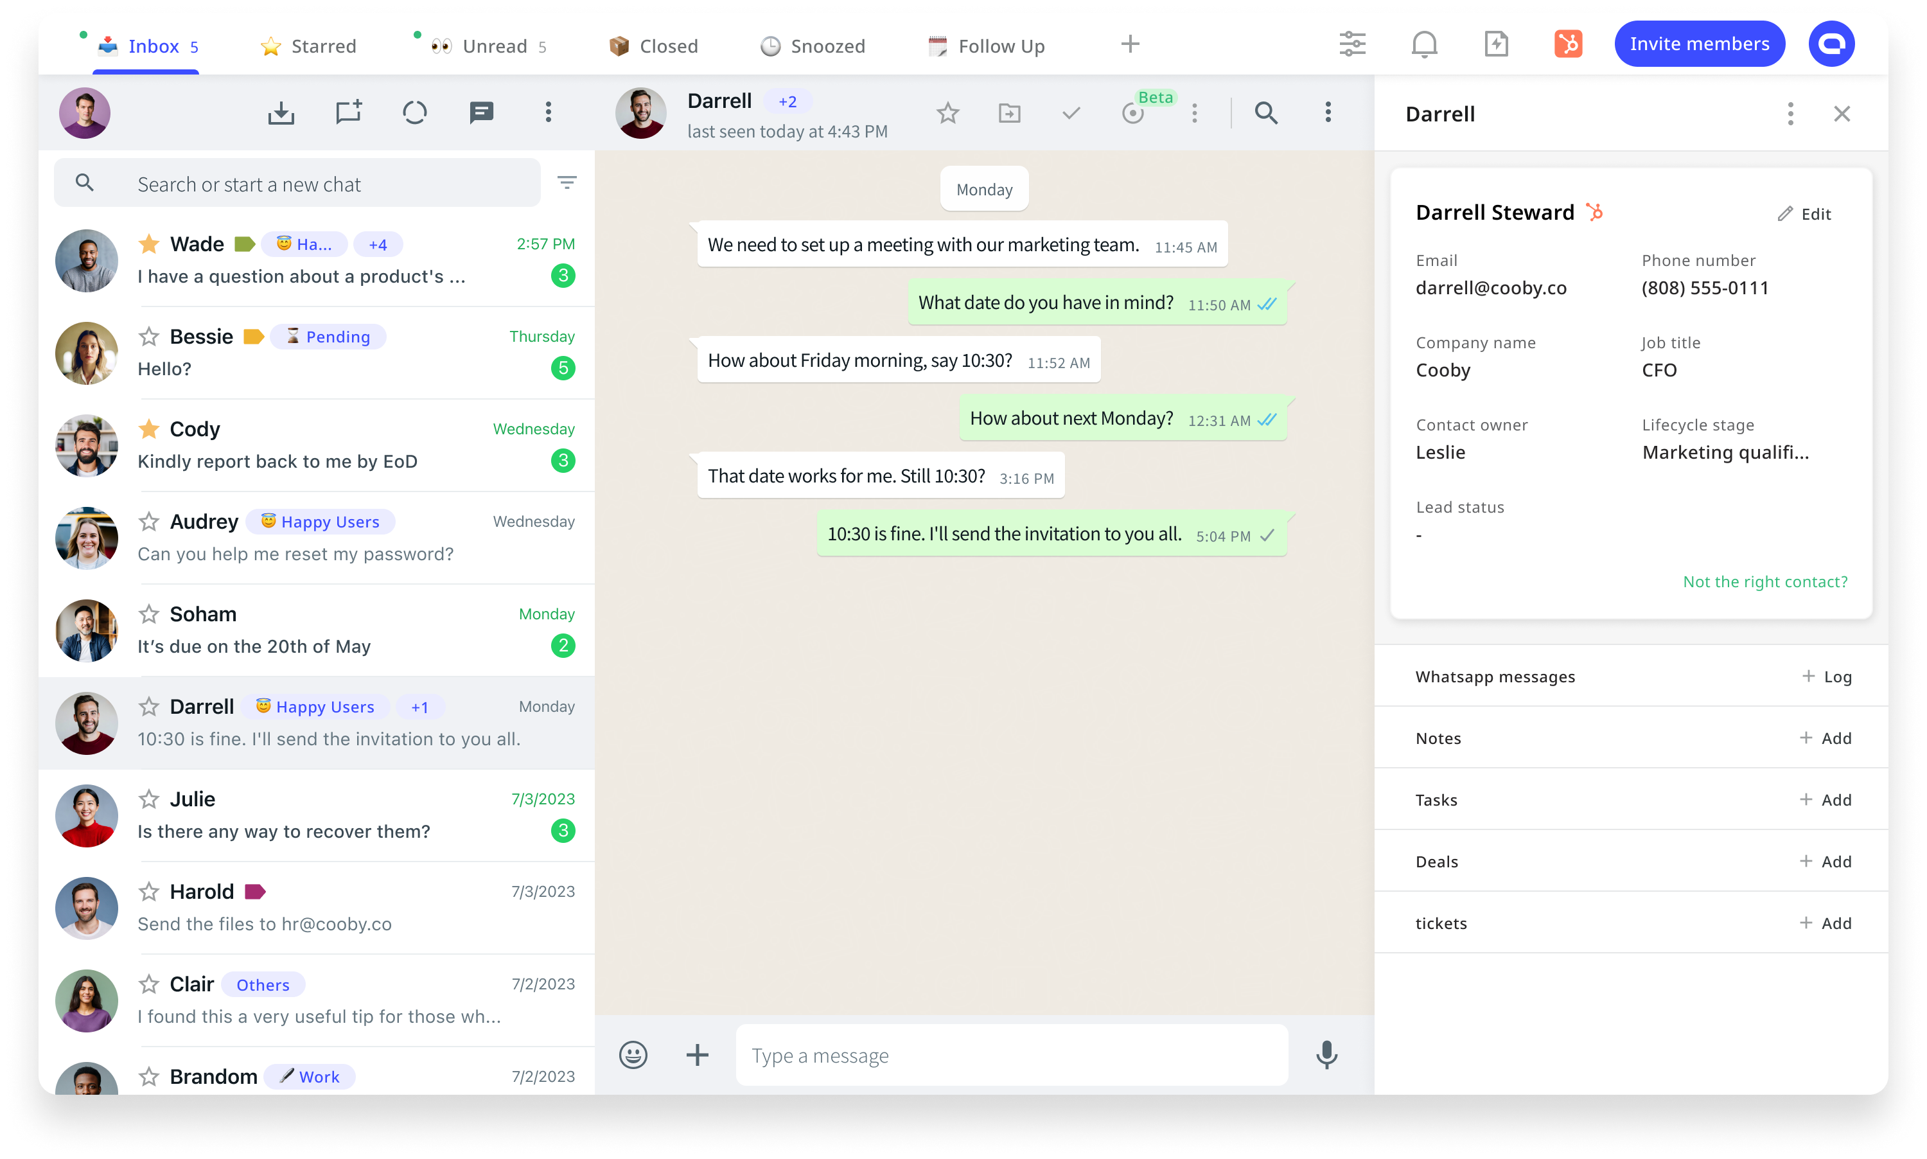The image size is (1927, 1159).
Task: Toggle star in Darrell chat header
Action: click(947, 113)
